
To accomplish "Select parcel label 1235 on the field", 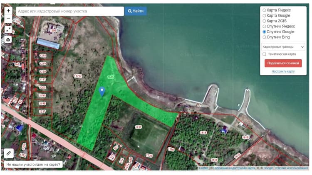I will coord(138,127).
